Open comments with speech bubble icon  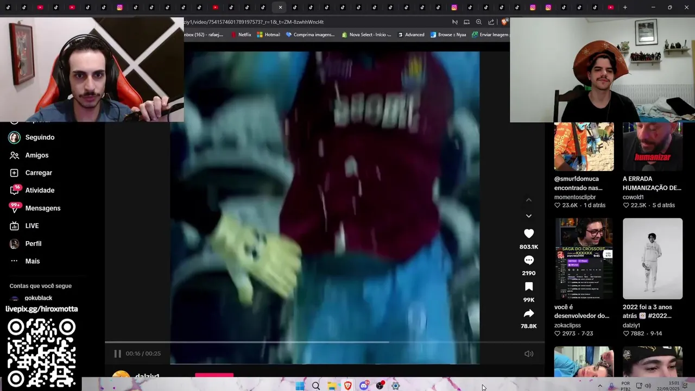pyautogui.click(x=529, y=260)
